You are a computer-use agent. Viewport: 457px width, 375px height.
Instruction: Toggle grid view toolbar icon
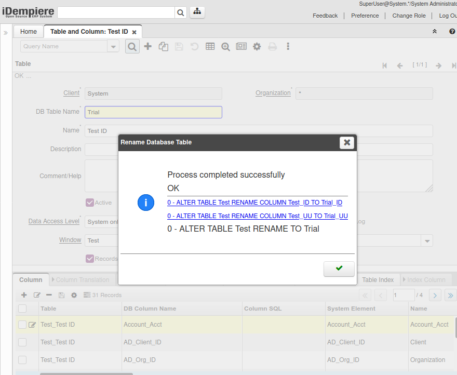[x=210, y=46]
